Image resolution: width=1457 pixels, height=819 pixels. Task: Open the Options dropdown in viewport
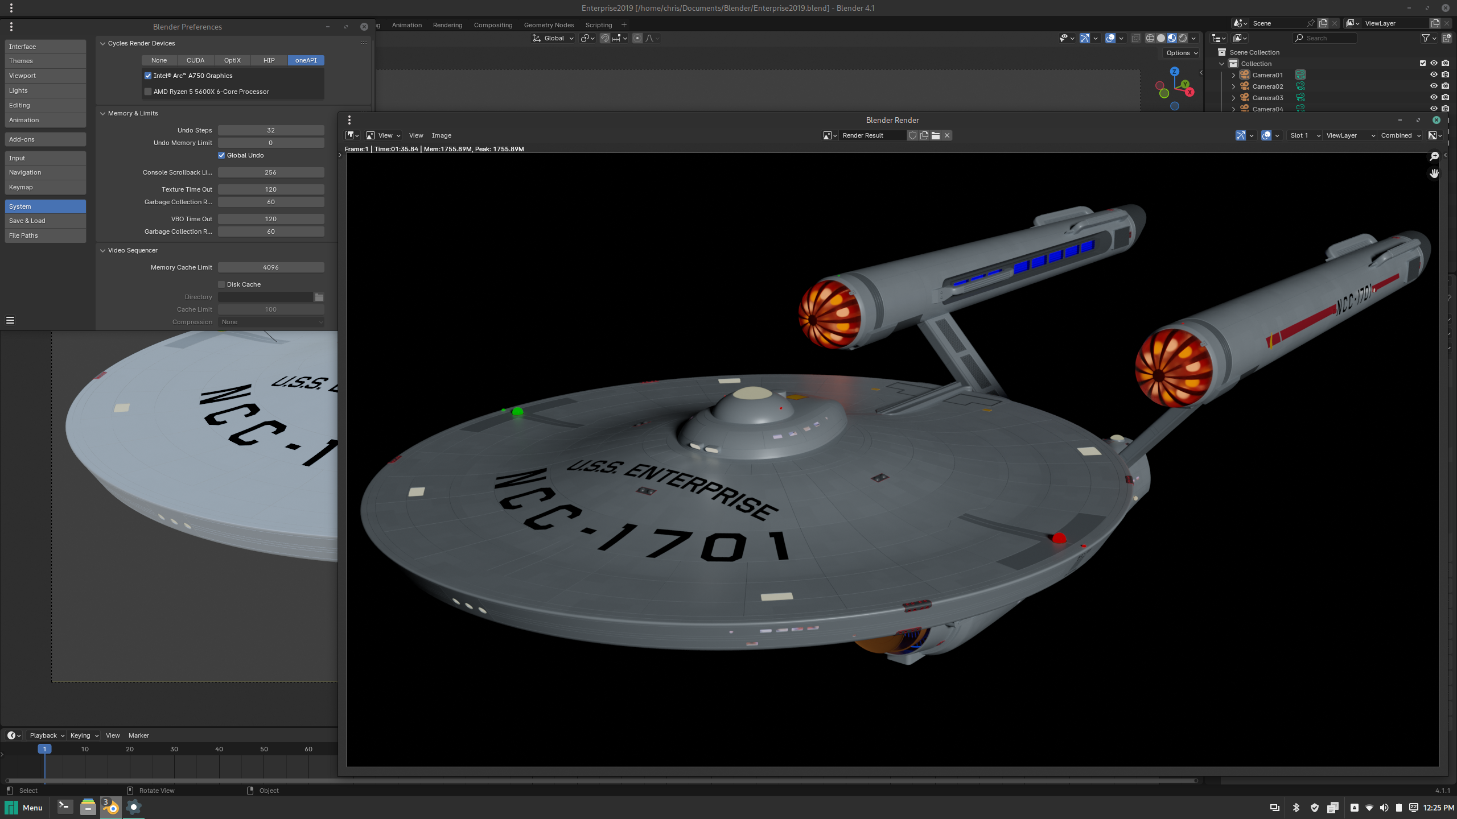(1182, 53)
